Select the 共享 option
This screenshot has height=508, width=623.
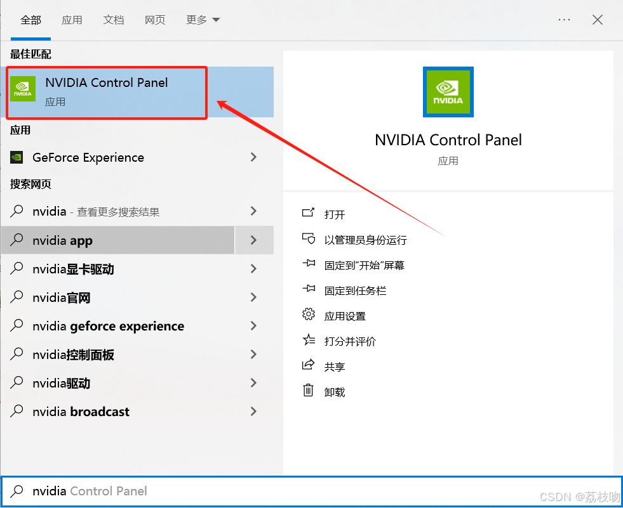click(x=335, y=367)
